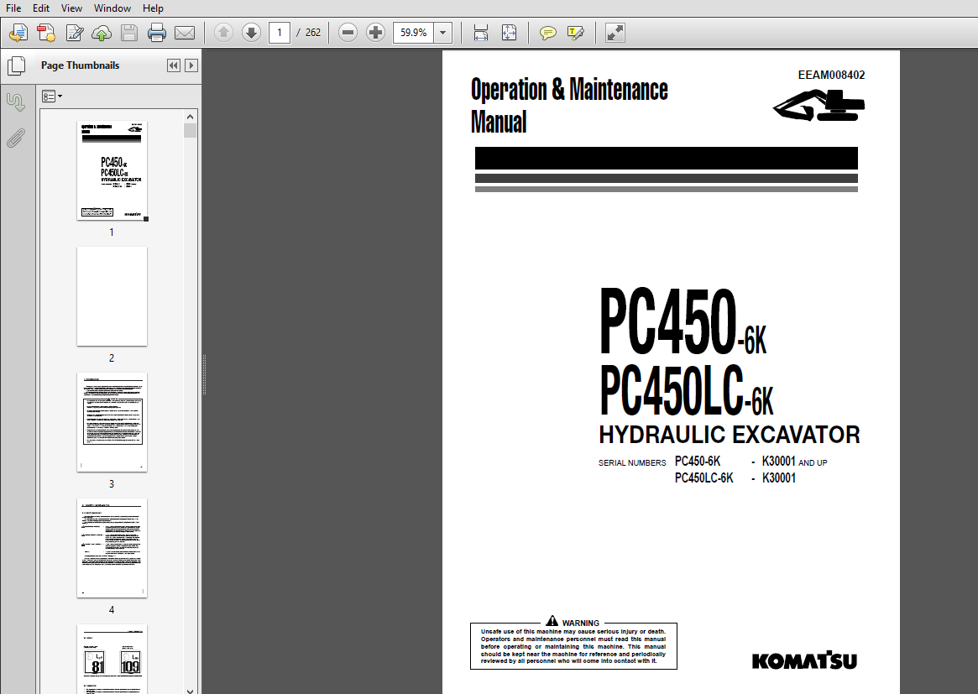This screenshot has width=978, height=694.
Task: Click the zoom percentage field 59.9%
Action: pyautogui.click(x=413, y=33)
